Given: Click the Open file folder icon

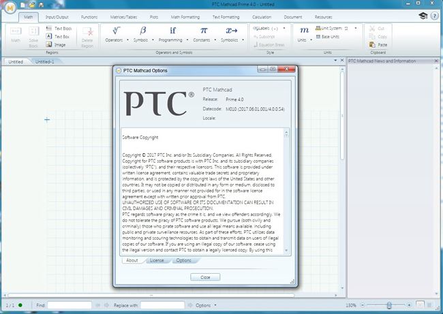Looking at the screenshot, I should pos(31,5).
